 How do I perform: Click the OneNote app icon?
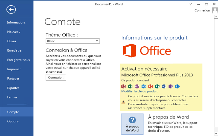click(137, 86)
